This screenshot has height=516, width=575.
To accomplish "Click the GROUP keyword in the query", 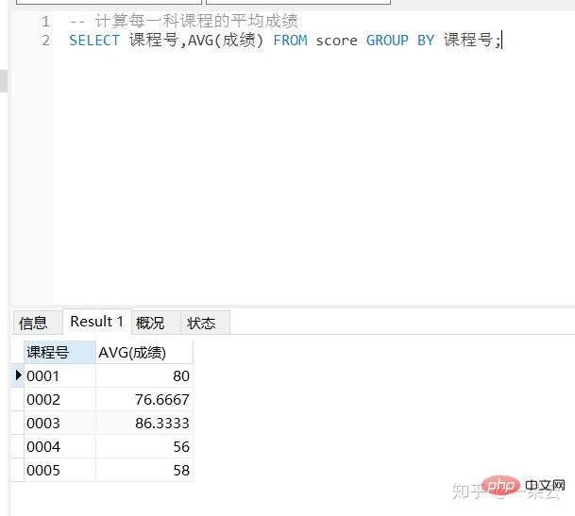I will click(x=387, y=41).
